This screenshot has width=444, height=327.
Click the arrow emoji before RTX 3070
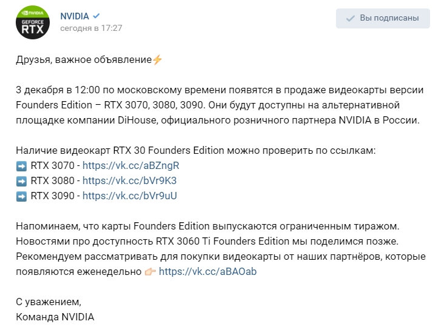[x=21, y=166]
